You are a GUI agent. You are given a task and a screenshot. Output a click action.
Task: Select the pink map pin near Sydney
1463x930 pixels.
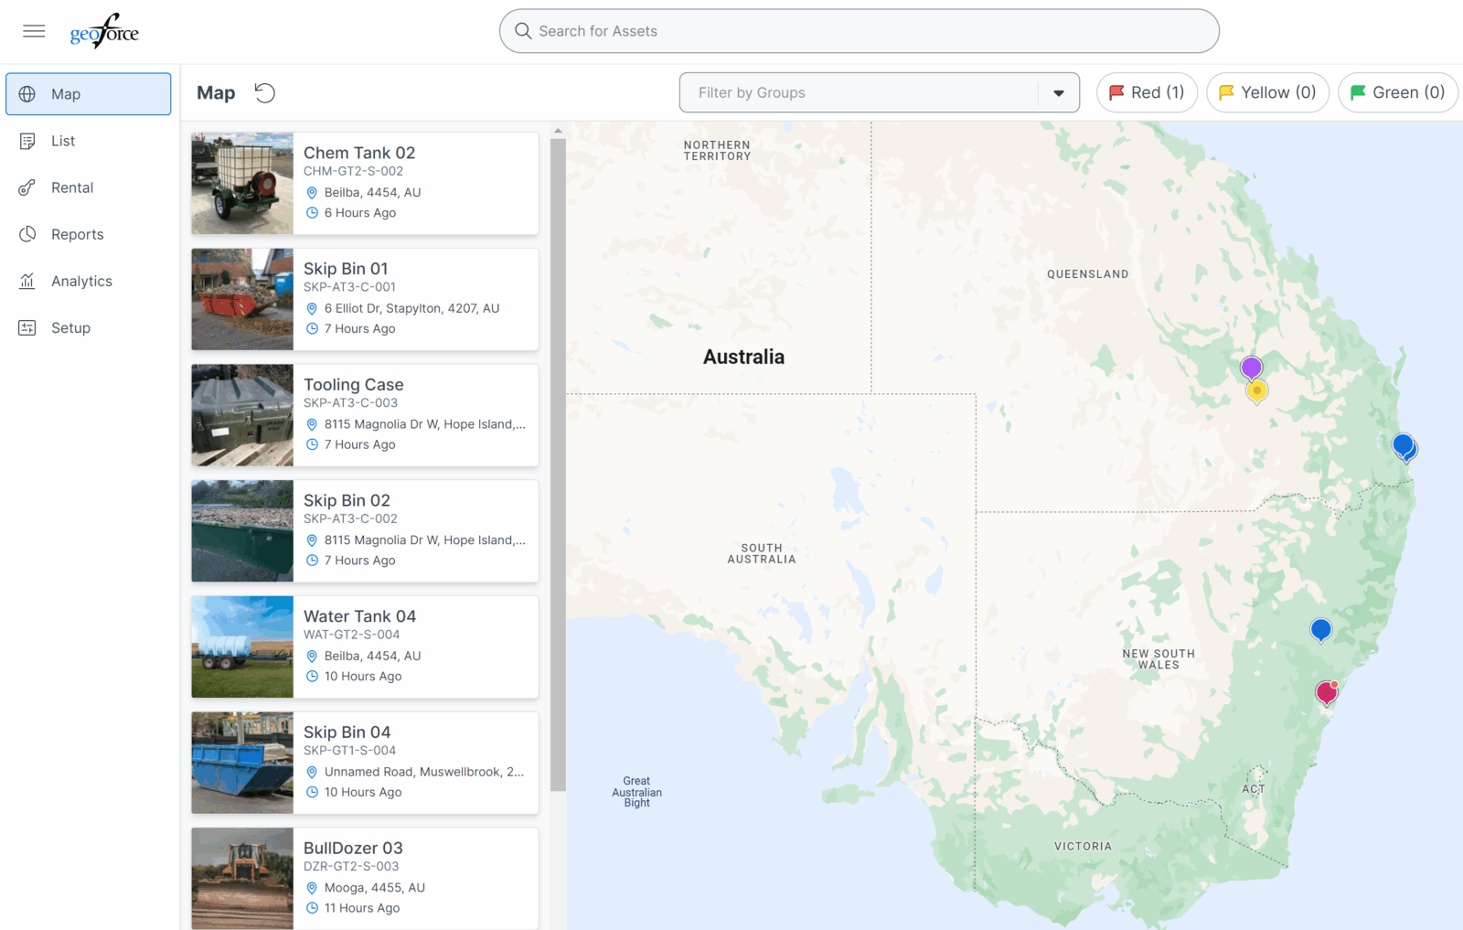(1326, 693)
